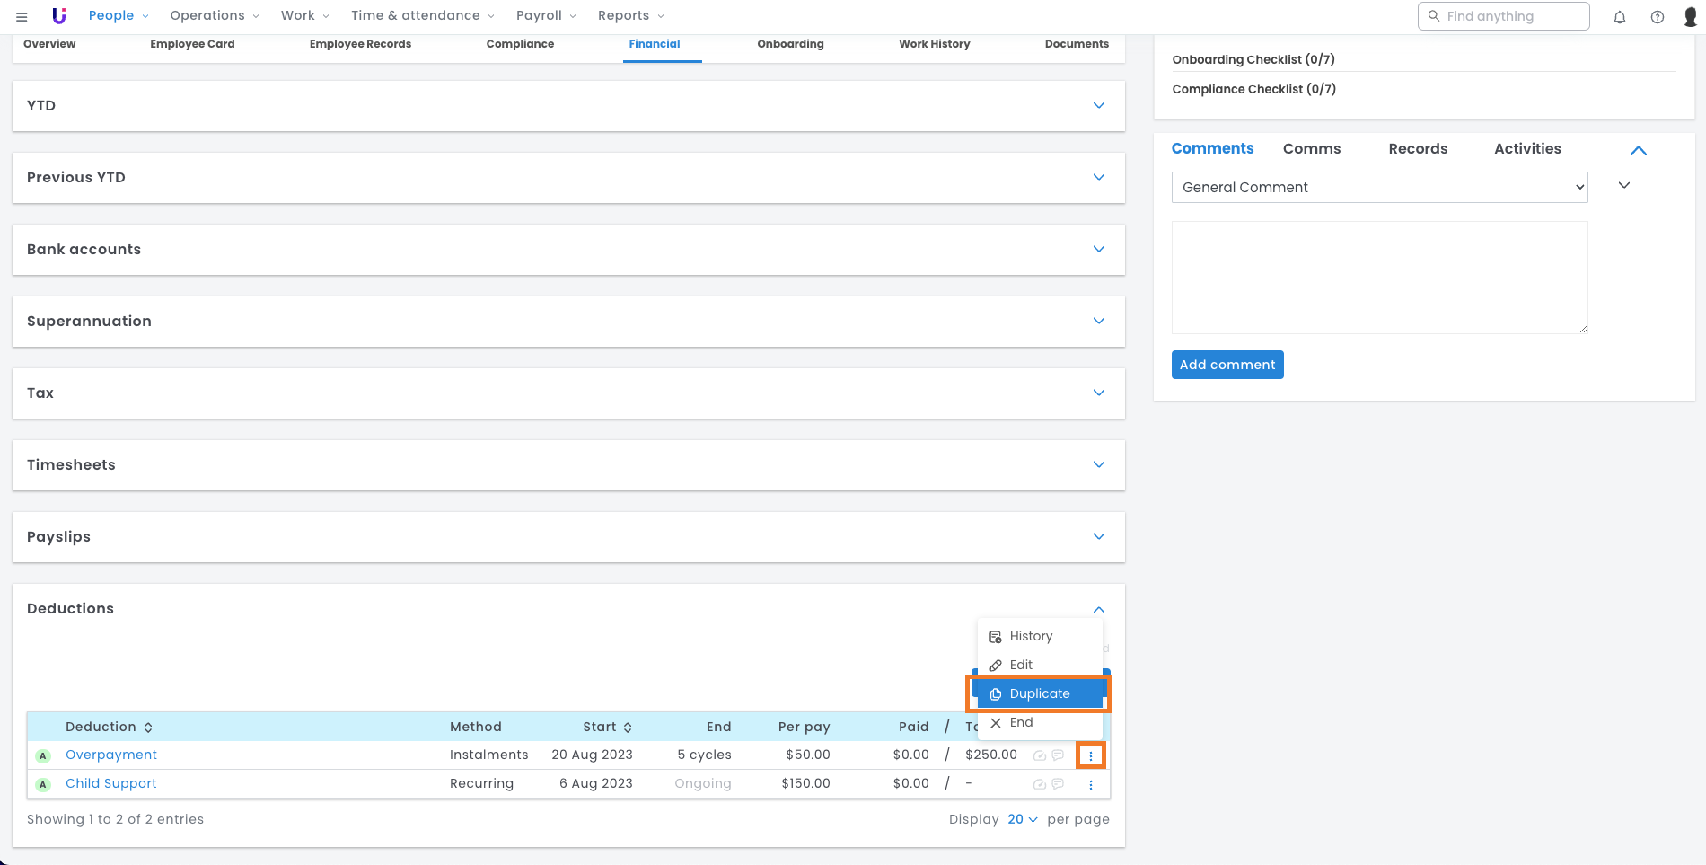1706x865 pixels.
Task: Click the comment icon in Overpayment row
Action: tap(1058, 755)
